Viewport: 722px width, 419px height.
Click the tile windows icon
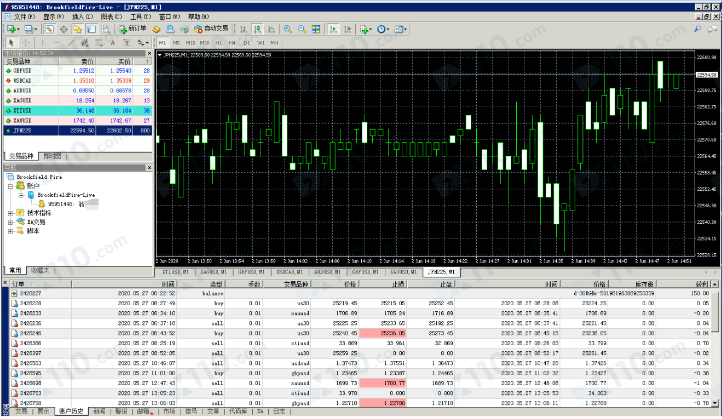coord(316,29)
